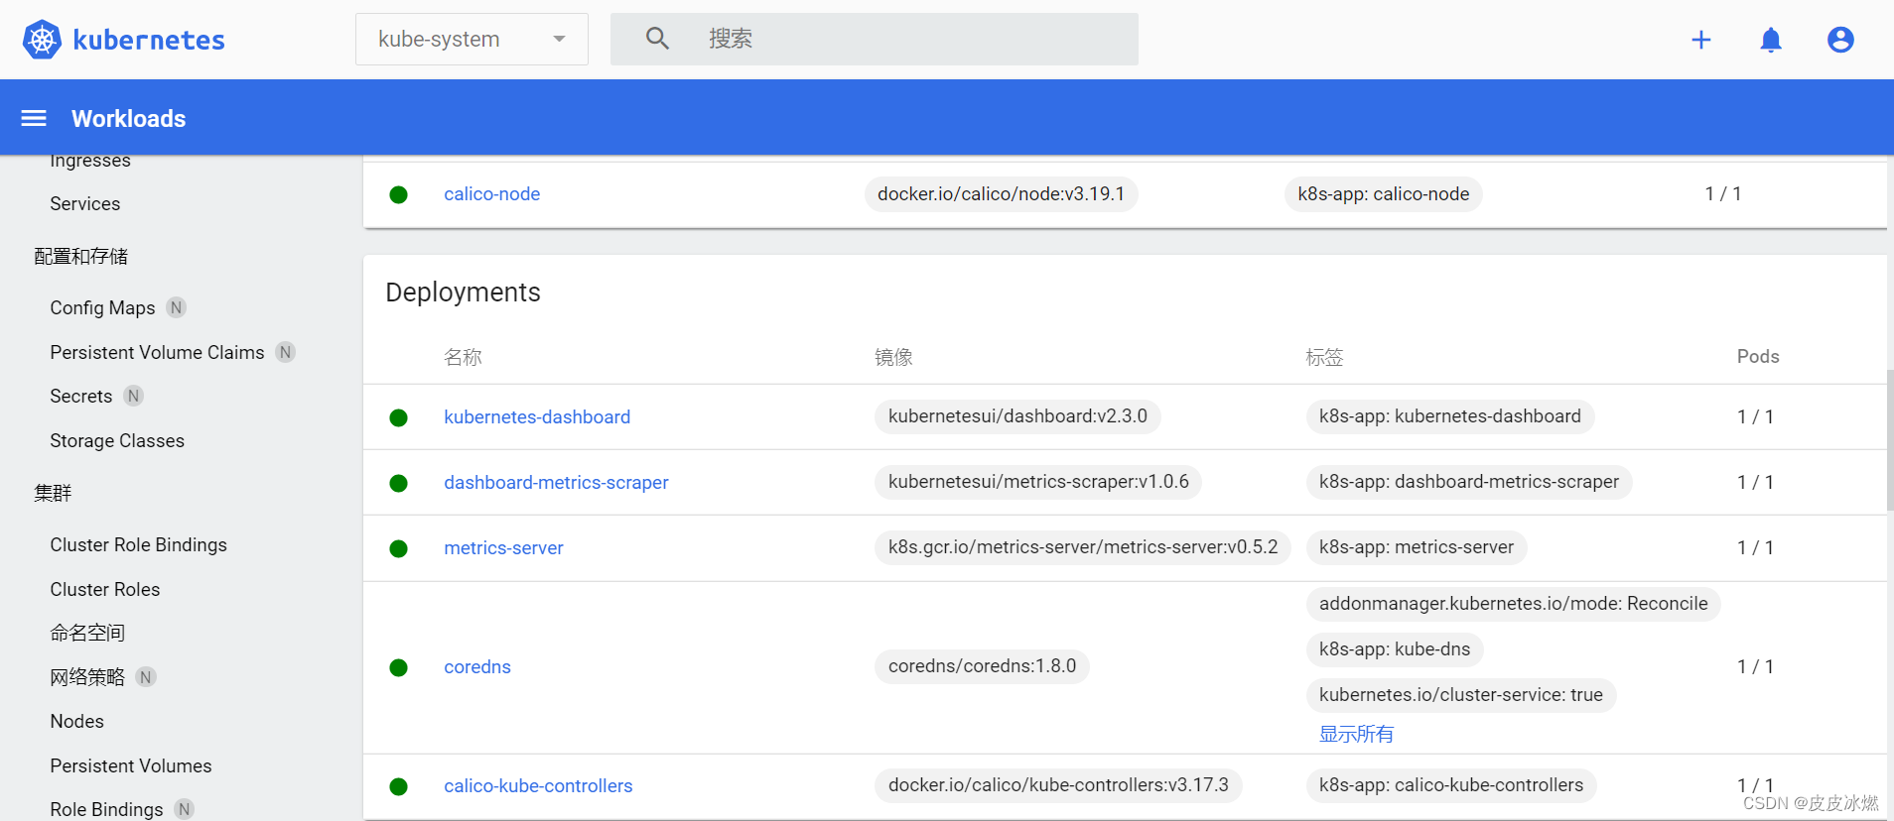The height and width of the screenshot is (821, 1894).
Task: Click 显示所有 to show all labels
Action: click(x=1356, y=734)
